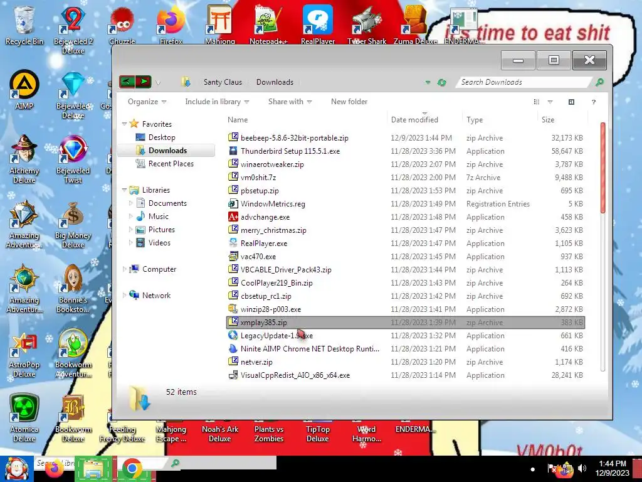The image size is (642, 482).
Task: Launch Big Money Deluxe desktop shortcut
Action: point(73,224)
